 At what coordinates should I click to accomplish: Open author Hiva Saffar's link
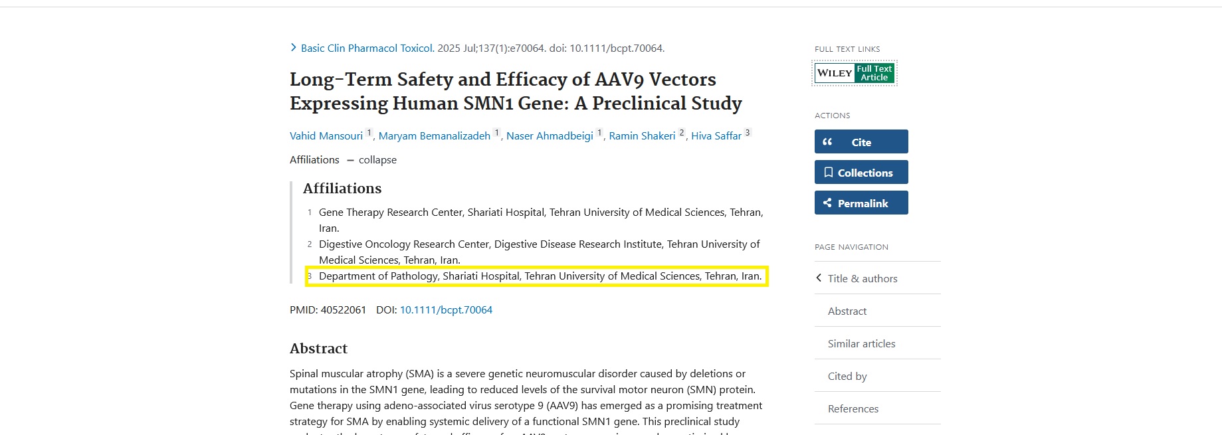point(716,136)
